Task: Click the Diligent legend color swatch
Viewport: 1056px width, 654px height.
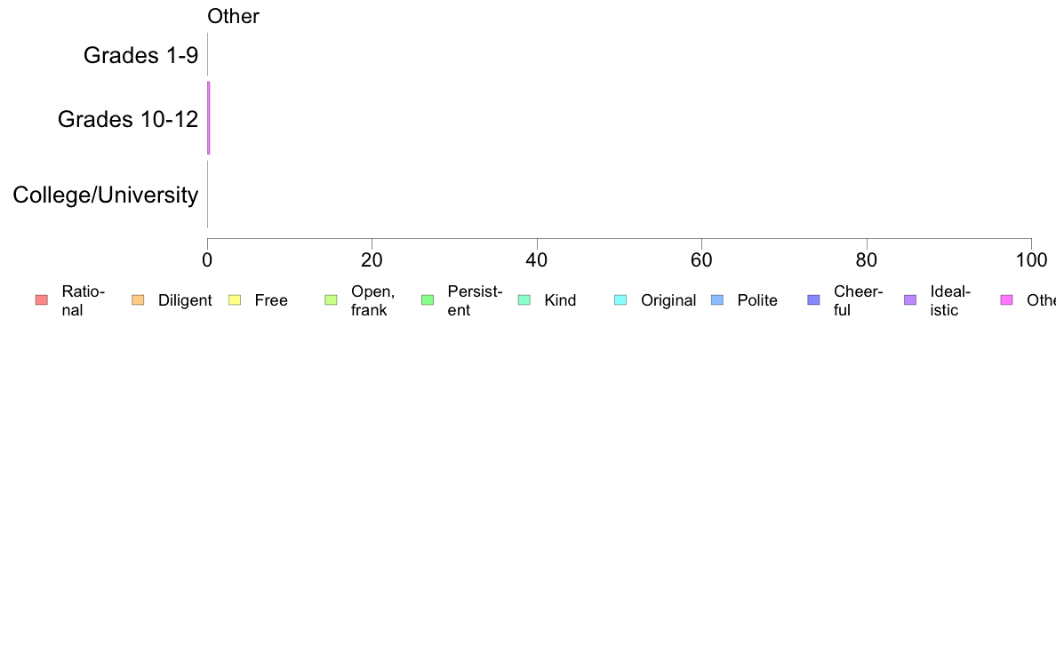Action: click(x=138, y=300)
